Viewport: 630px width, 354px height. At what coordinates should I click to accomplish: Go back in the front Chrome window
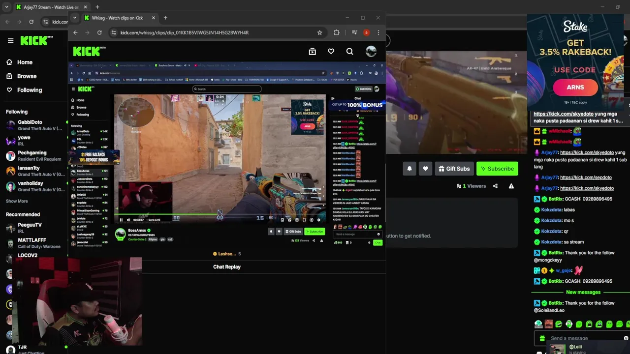pos(75,32)
